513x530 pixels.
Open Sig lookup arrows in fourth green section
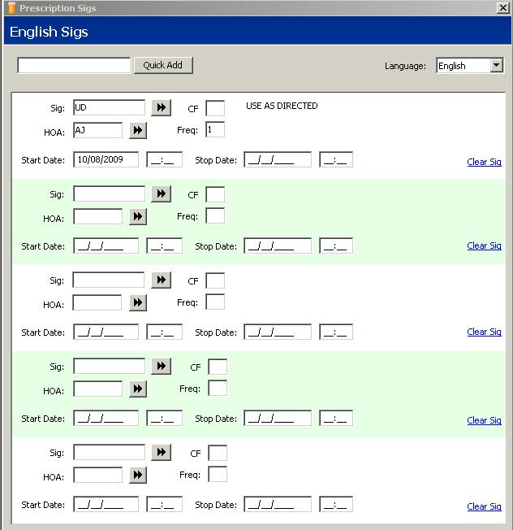161,367
